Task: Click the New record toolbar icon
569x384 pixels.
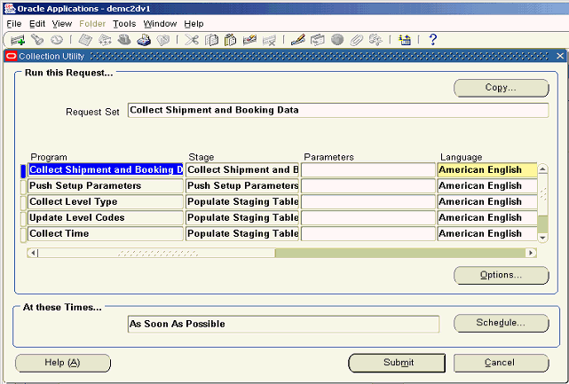Action: point(17,40)
